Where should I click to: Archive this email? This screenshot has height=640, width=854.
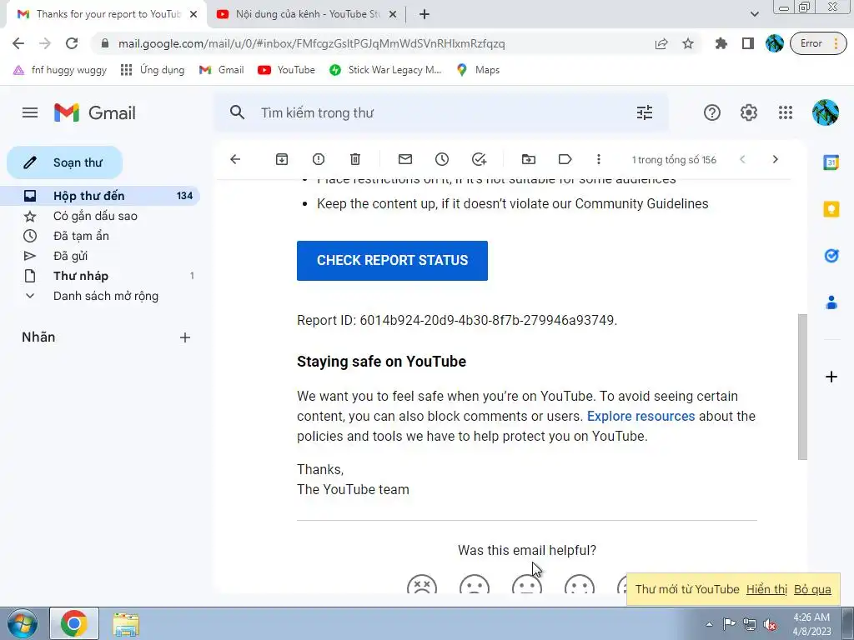tap(282, 159)
